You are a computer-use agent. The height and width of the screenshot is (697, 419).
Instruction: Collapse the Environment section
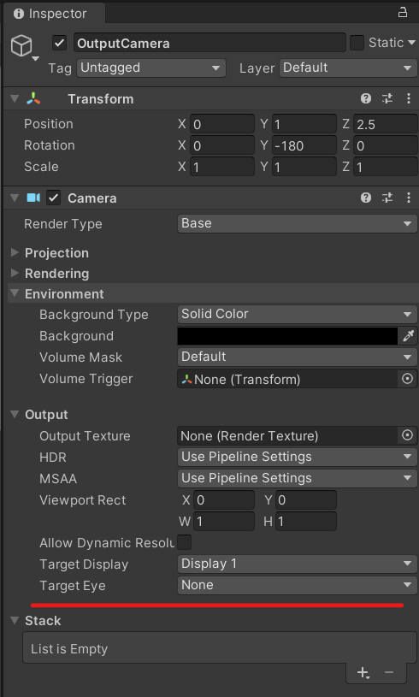(x=15, y=293)
